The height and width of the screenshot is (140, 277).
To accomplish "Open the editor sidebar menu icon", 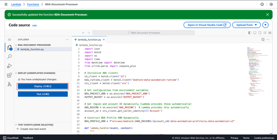I will point(9,39).
